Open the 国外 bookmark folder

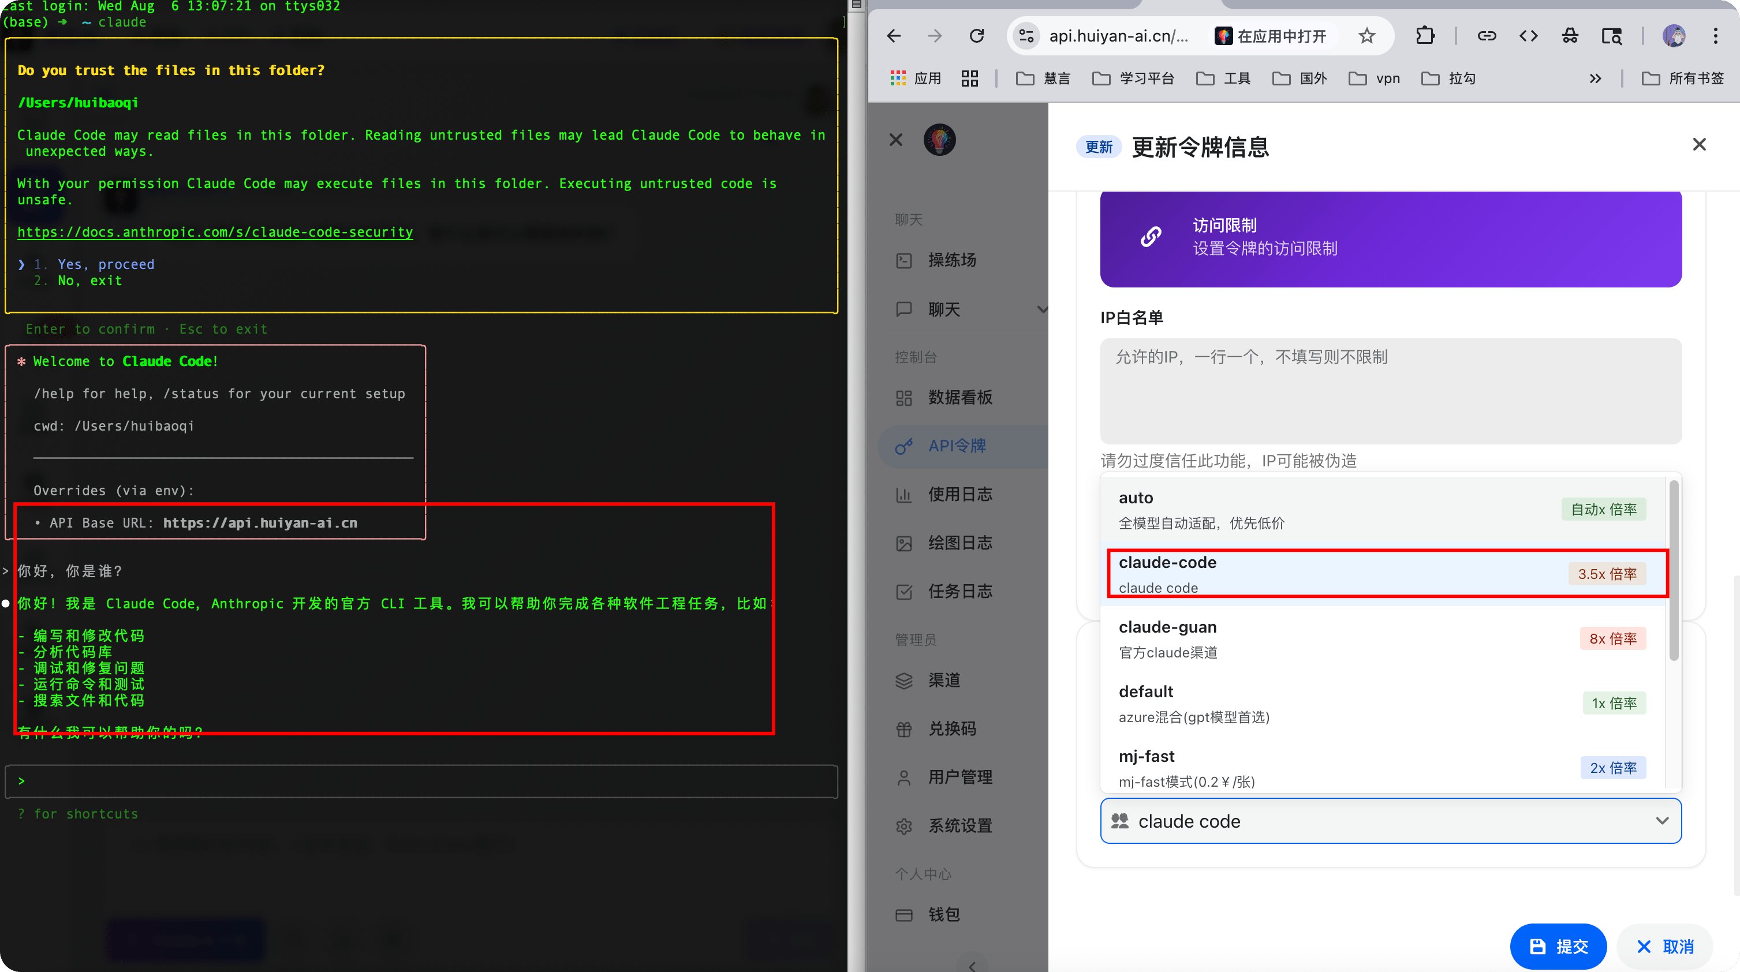[1300, 78]
